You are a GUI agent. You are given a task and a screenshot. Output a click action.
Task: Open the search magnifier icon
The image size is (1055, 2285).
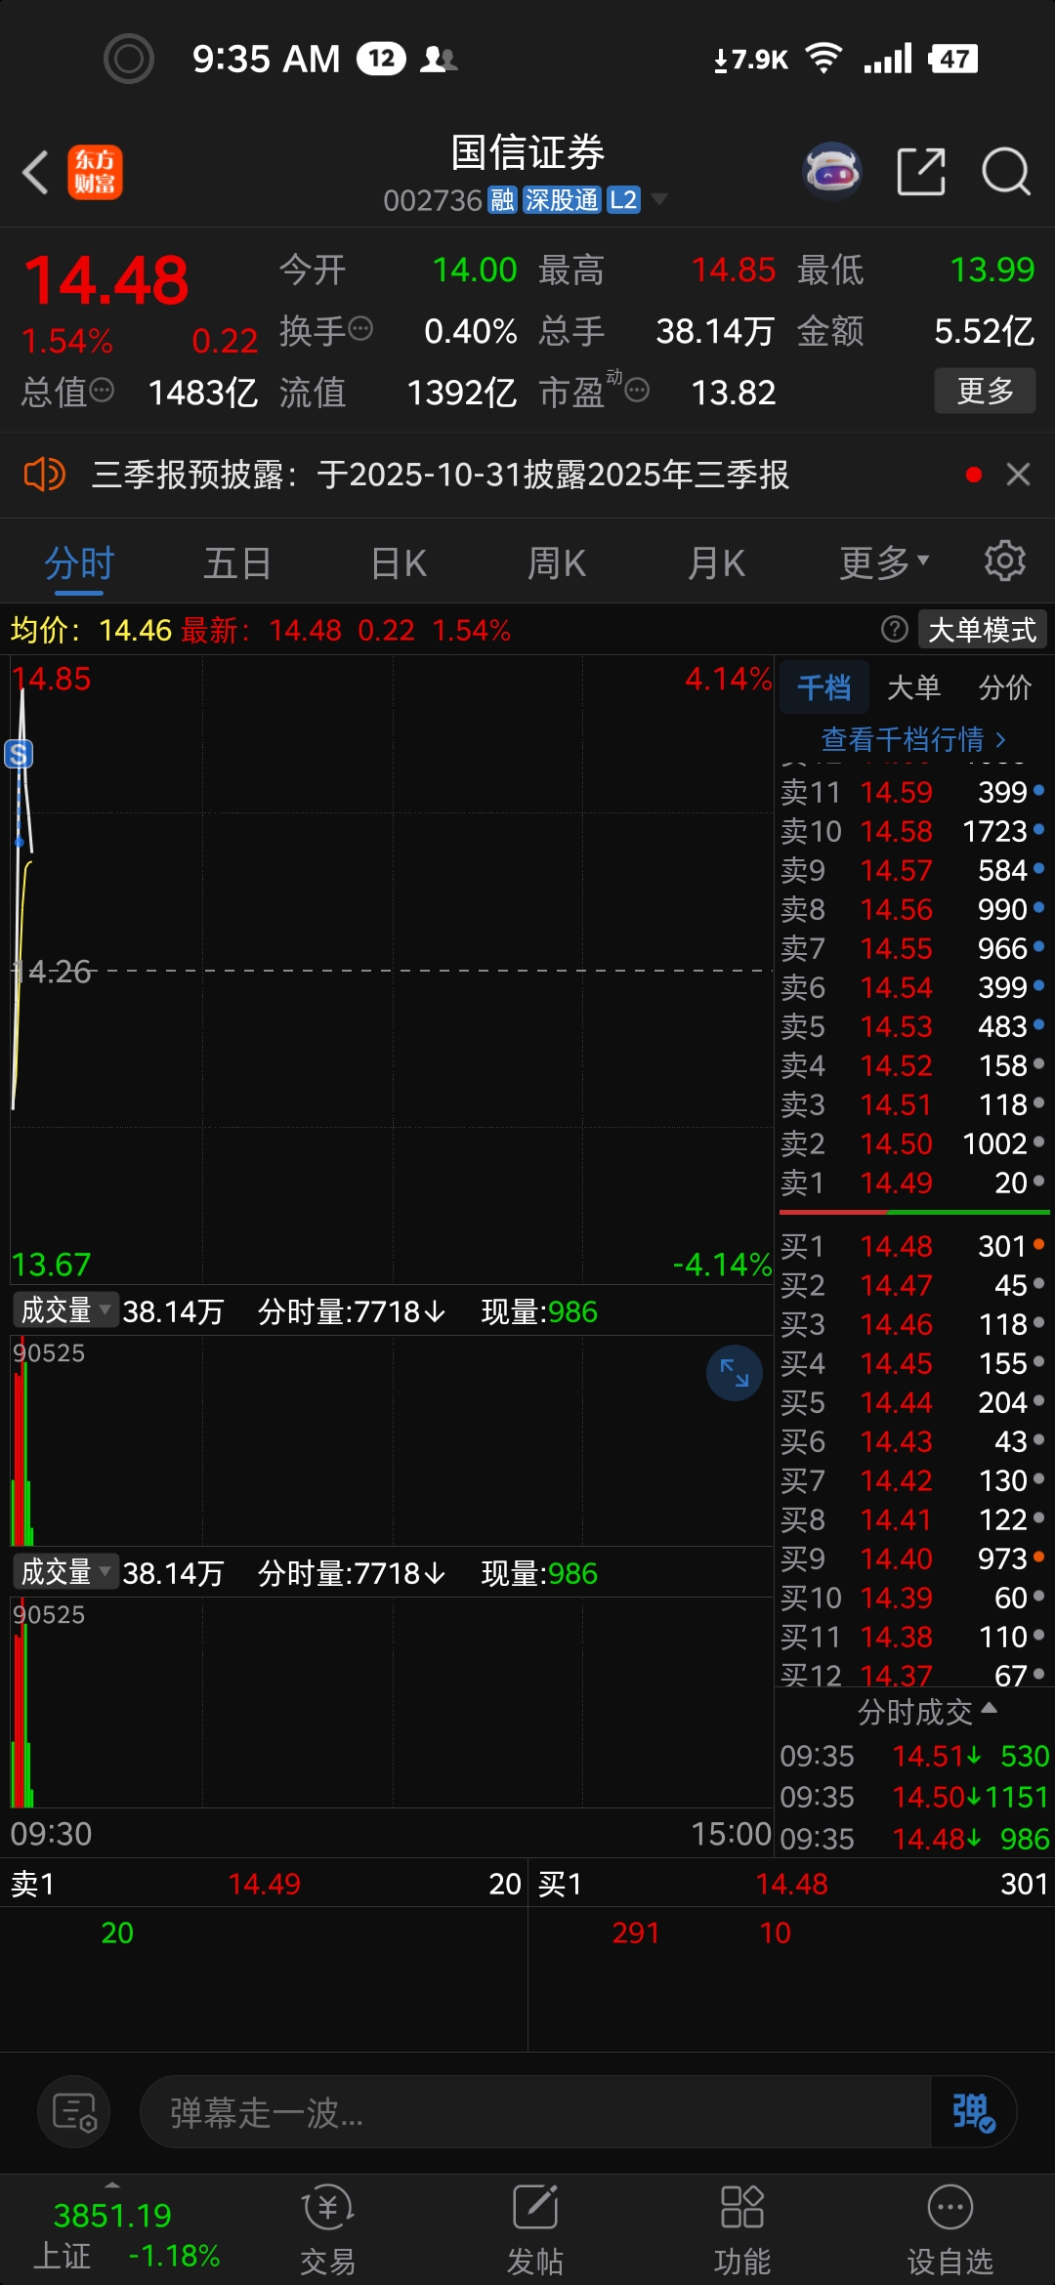pyautogui.click(x=1005, y=173)
